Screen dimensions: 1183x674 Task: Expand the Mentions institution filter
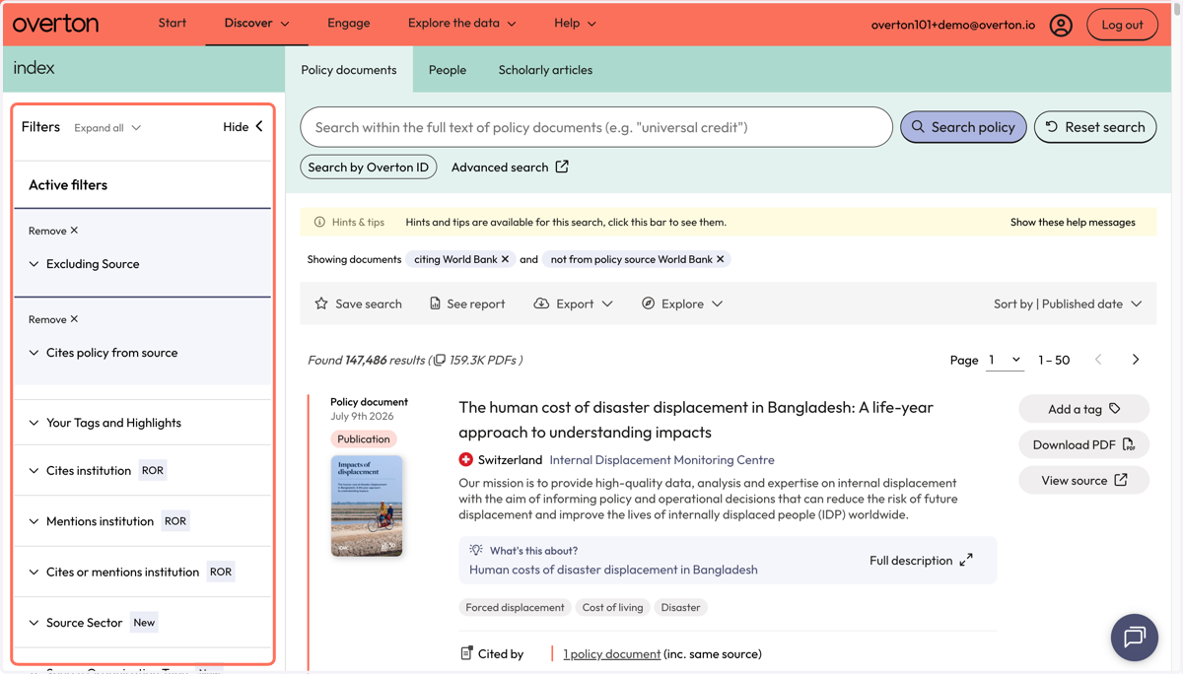click(91, 521)
